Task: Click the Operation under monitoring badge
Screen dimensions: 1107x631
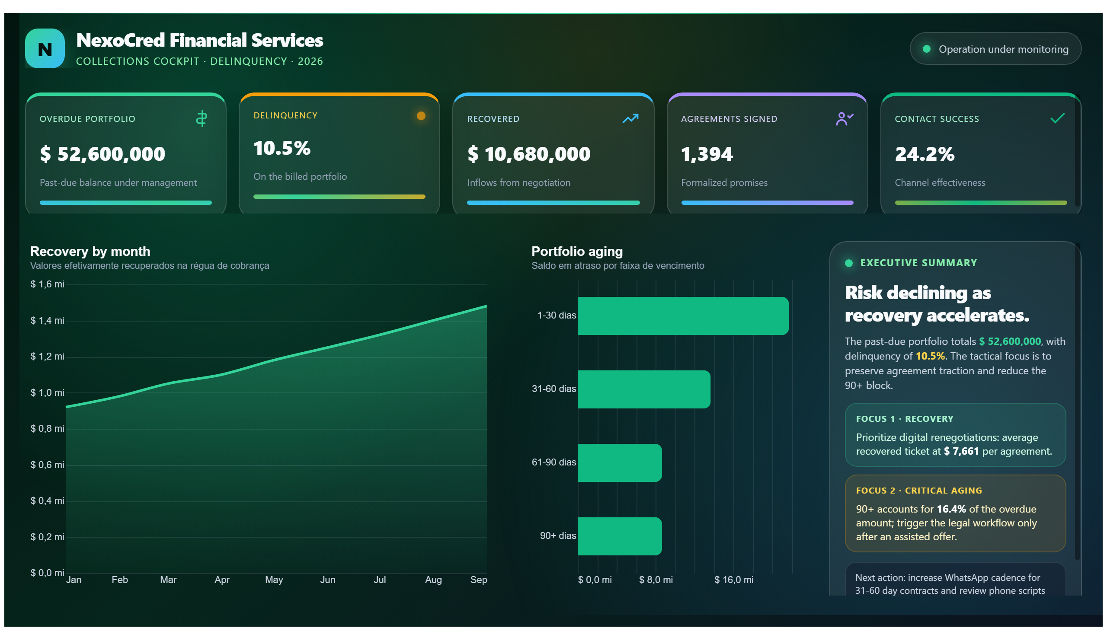Action: pyautogui.click(x=995, y=48)
